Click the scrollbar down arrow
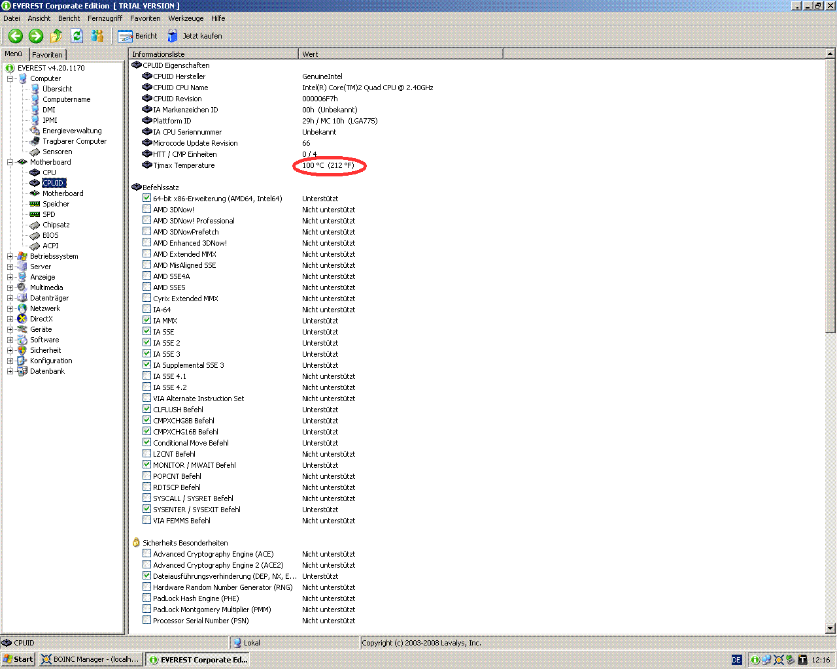The image size is (837, 669). [x=830, y=628]
